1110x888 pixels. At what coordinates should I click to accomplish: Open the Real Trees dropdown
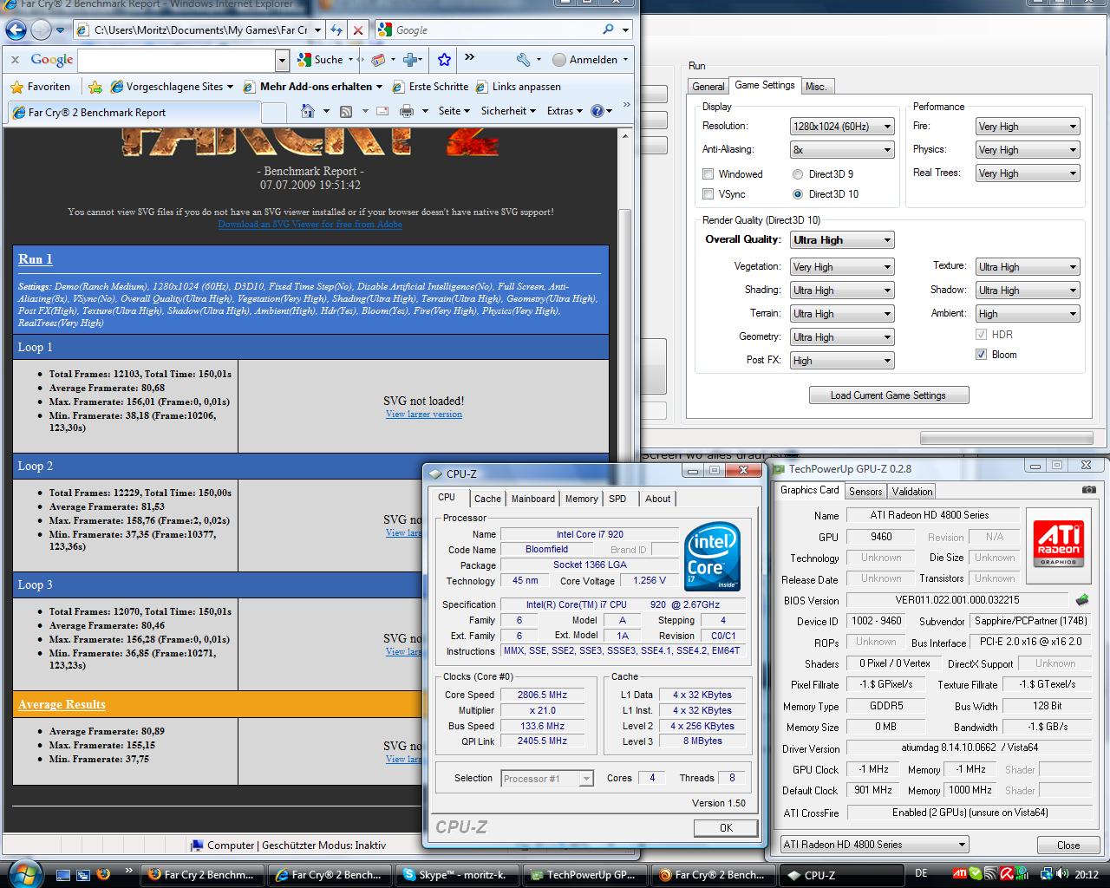[1028, 173]
